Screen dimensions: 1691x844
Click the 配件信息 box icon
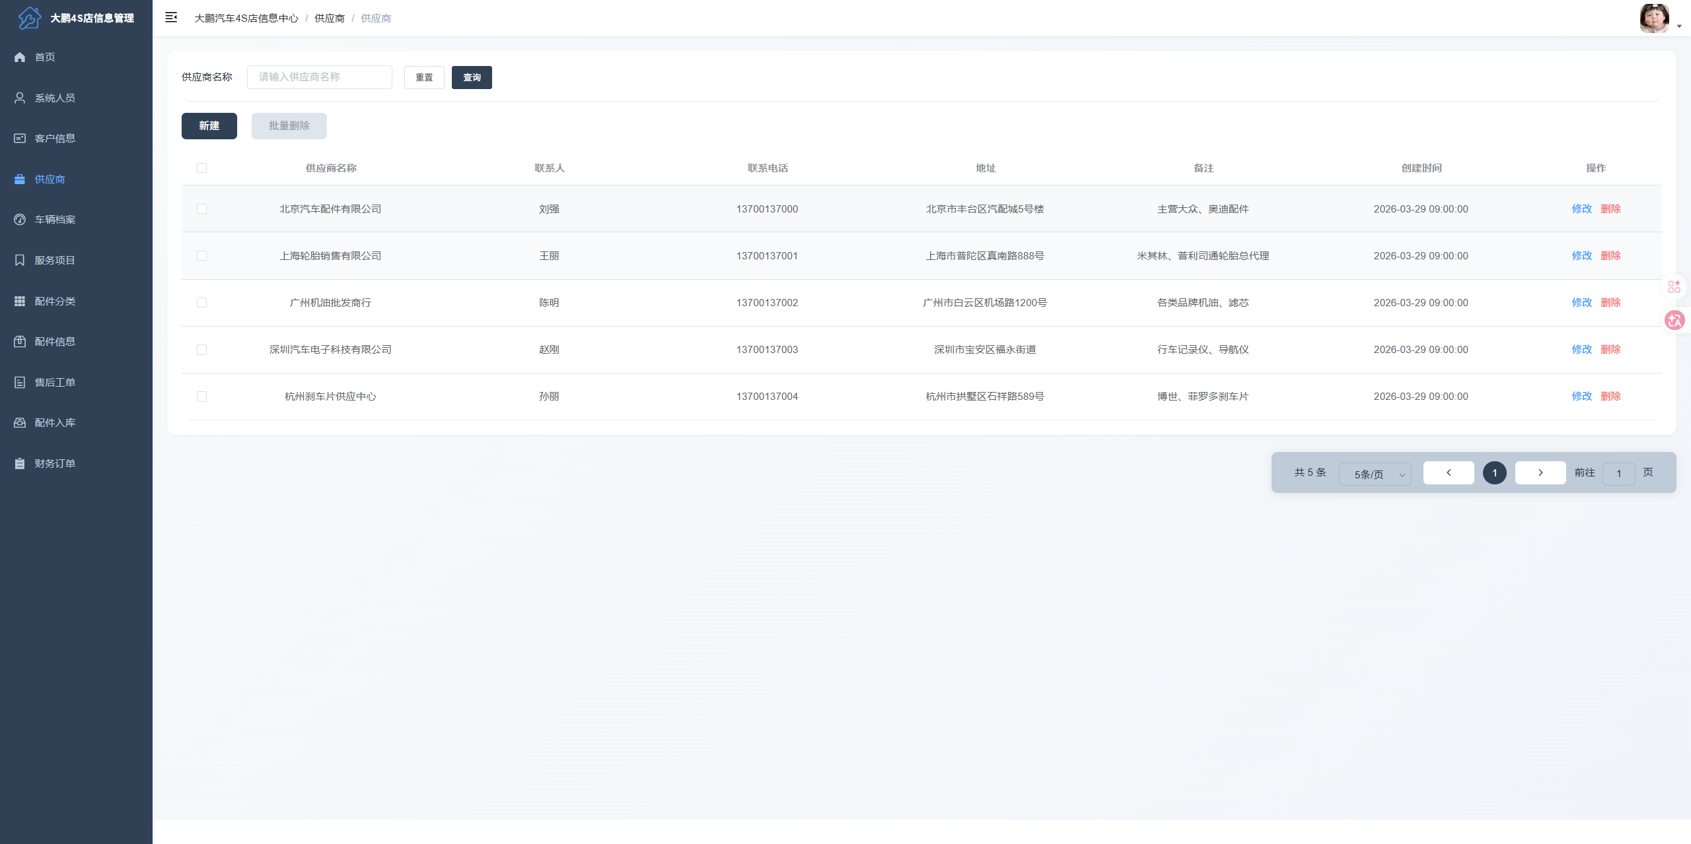click(20, 342)
